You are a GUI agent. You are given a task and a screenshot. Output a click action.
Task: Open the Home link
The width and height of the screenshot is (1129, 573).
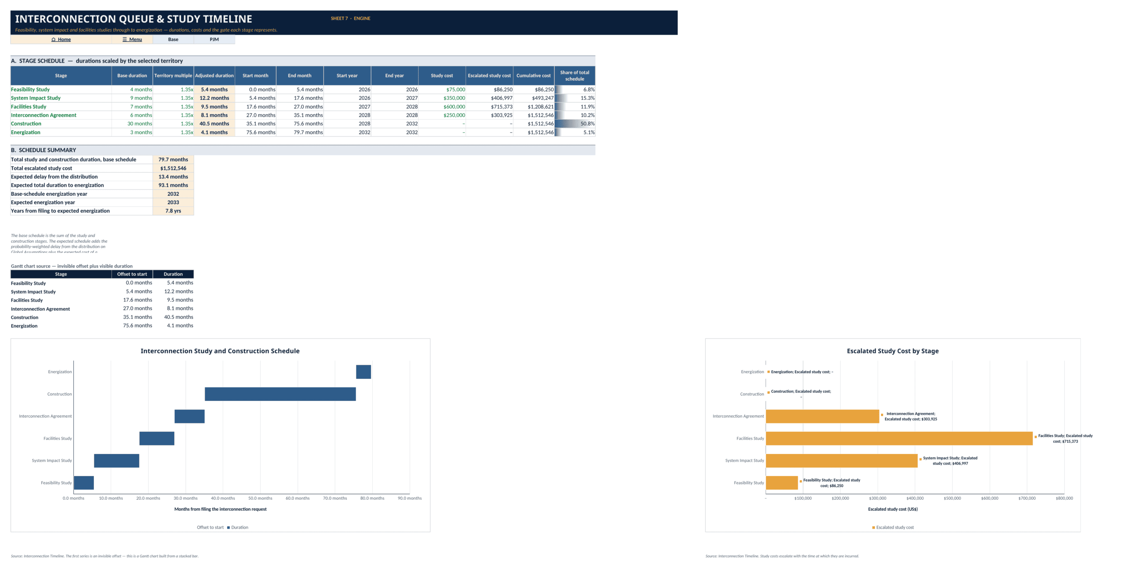[61, 39]
